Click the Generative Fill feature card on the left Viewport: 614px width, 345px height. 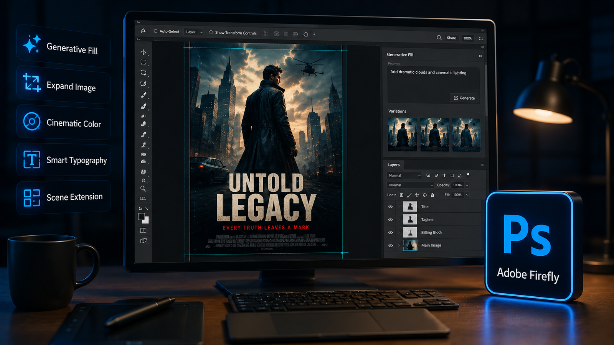64,46
